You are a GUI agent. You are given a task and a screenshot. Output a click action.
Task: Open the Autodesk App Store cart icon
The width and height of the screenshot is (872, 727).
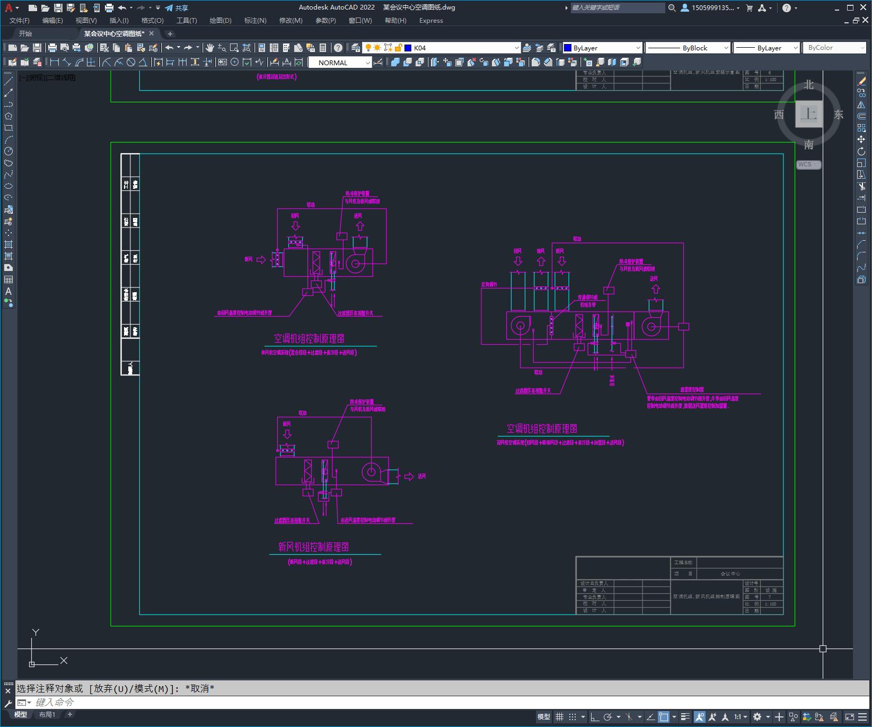750,8
